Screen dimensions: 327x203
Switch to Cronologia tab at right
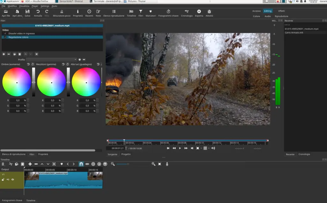pyautogui.click(x=304, y=154)
